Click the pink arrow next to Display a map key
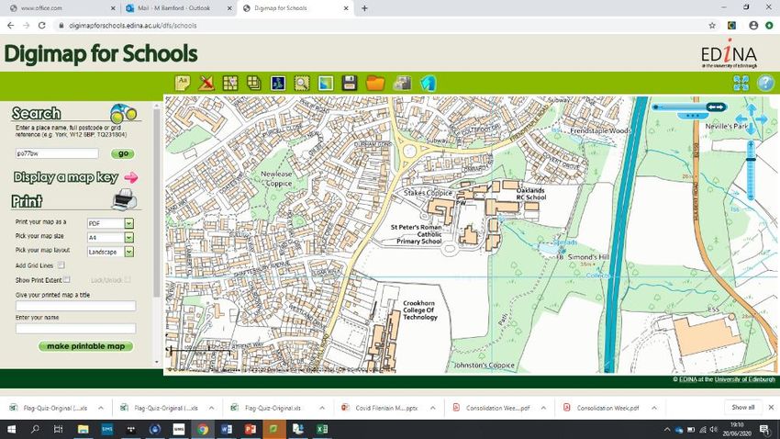 coord(131,177)
